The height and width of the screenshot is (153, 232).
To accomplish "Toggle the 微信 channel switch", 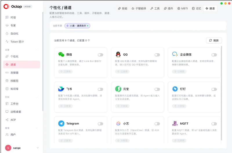I will 100,55.
